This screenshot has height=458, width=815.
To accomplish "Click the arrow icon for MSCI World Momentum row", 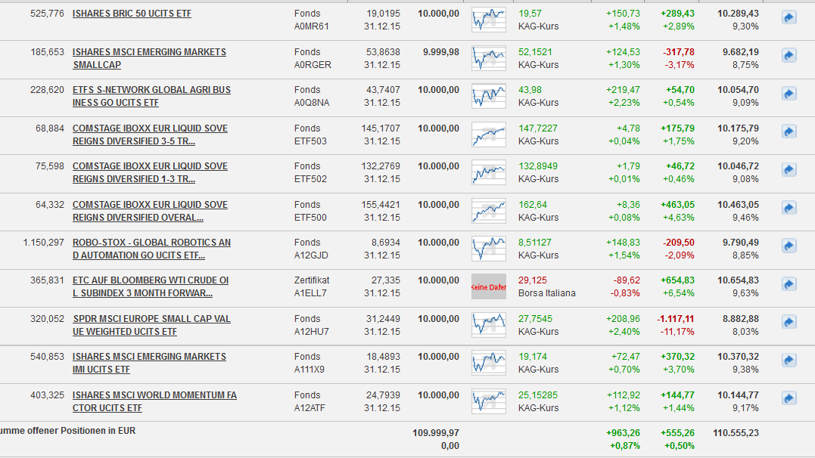I will click(x=789, y=398).
